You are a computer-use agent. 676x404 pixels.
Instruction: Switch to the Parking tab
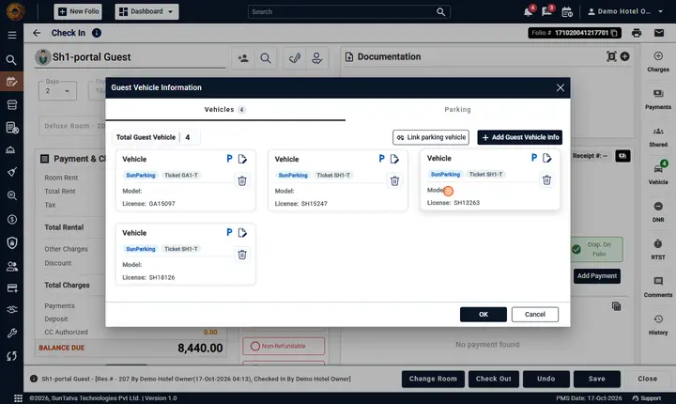tap(458, 110)
